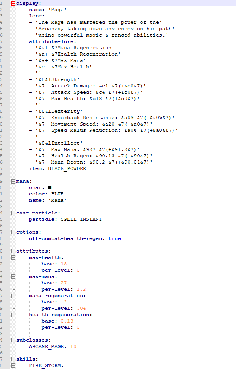Click the health-regeneration per-level 0 value
The width and height of the screenshot is (236, 369).
click(x=78, y=327)
